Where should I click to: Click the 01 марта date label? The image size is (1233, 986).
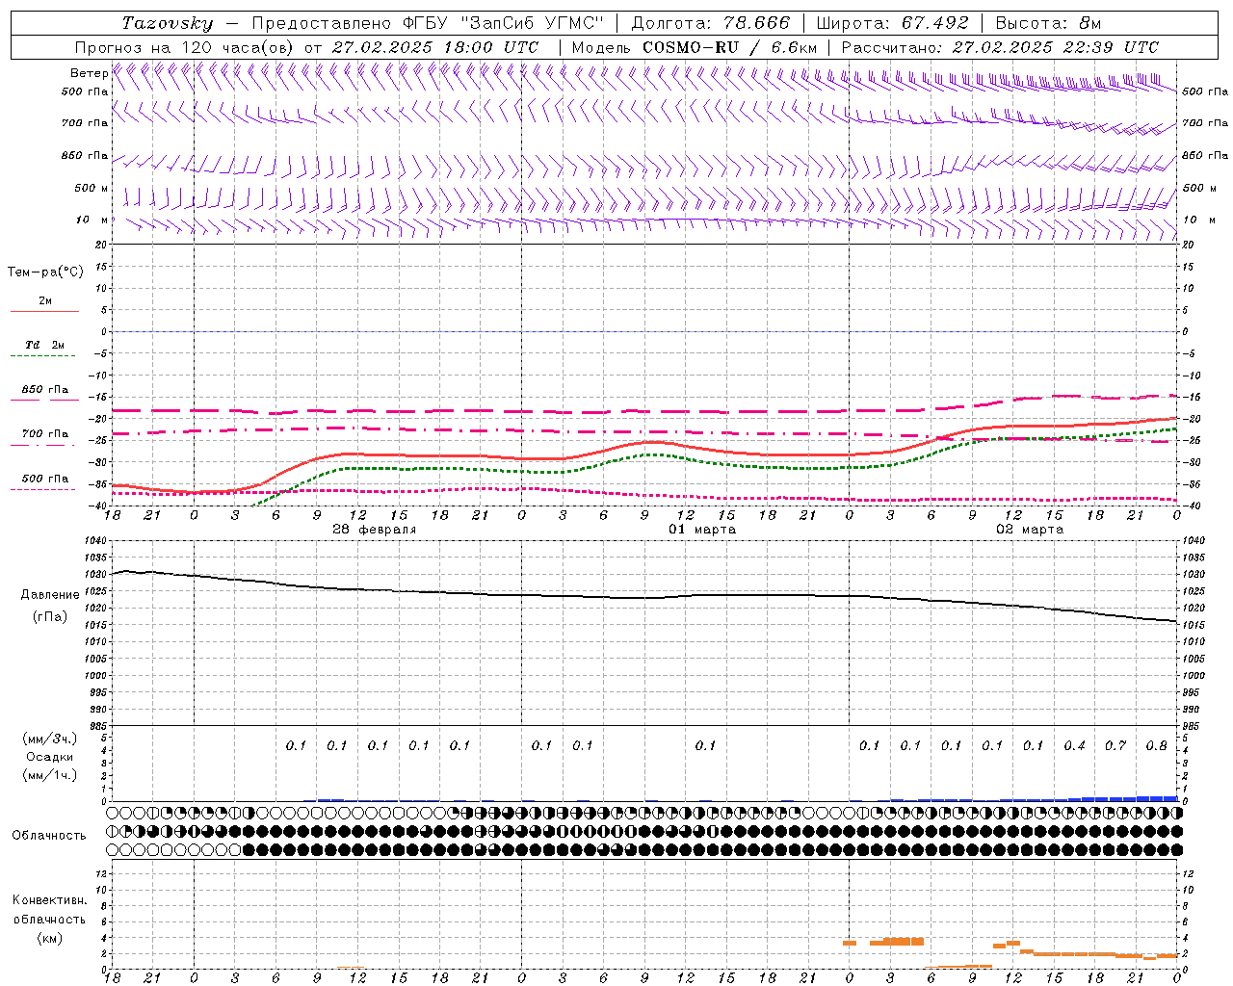[702, 530]
